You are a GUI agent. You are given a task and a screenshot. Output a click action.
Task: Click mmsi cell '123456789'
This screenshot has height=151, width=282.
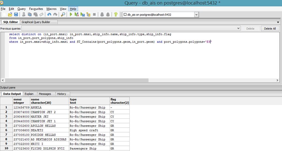point(21,107)
